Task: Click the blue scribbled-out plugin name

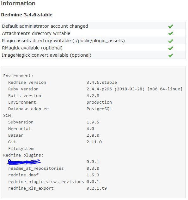Action: point(24,162)
